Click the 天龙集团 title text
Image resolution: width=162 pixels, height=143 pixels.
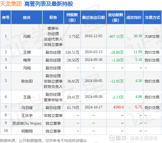tap(11, 4)
